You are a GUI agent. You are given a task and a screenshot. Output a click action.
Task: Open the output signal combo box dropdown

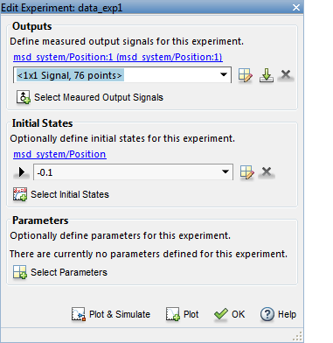pyautogui.click(x=224, y=75)
